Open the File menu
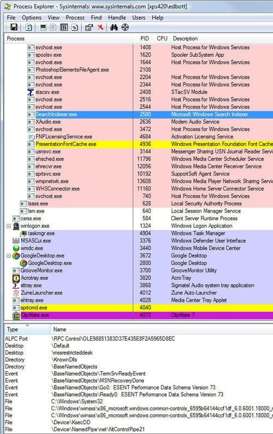 coord(11,17)
